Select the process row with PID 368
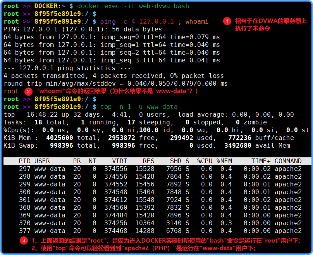Screen dimensions: 313x255 point(160,208)
